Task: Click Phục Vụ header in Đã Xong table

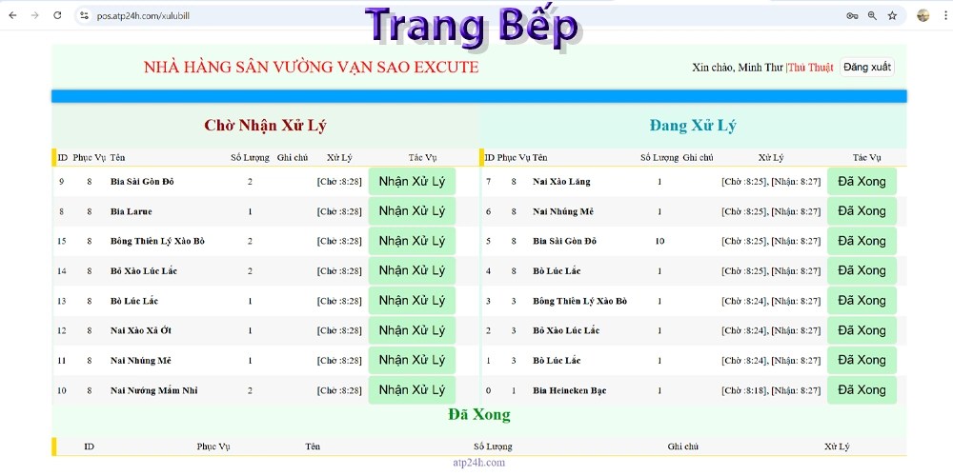Action: pyautogui.click(x=213, y=446)
